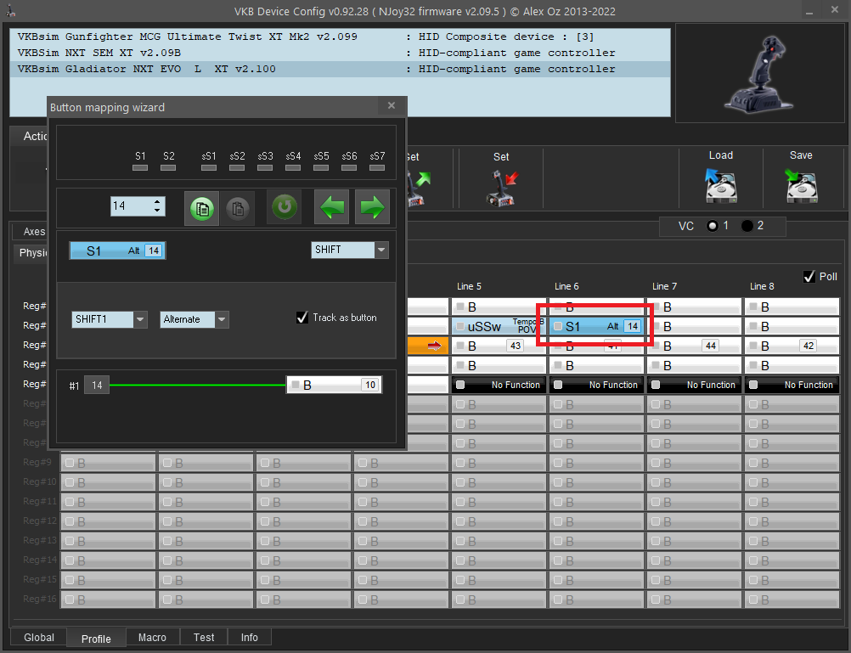This screenshot has height=653, width=851.
Task: Click the orange cell with red arrow
Action: click(428, 346)
